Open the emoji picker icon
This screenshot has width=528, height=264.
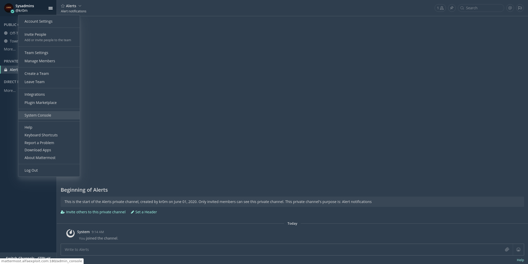518,250
